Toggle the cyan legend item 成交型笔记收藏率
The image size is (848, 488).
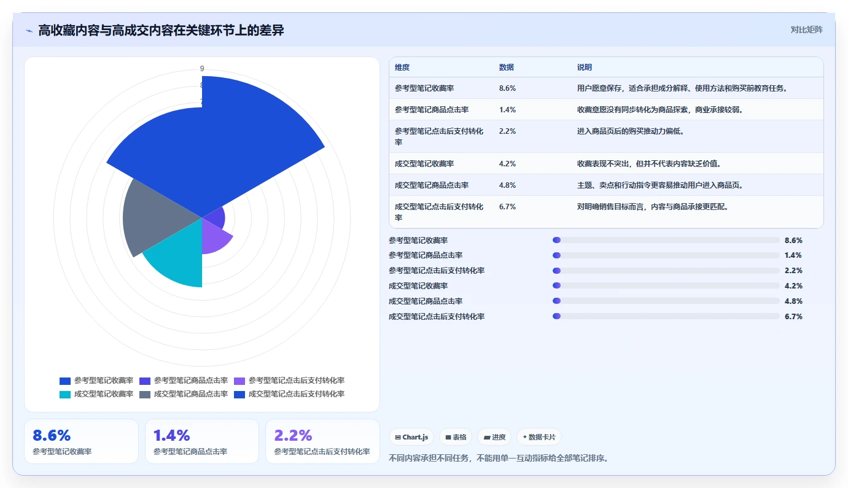(96, 394)
